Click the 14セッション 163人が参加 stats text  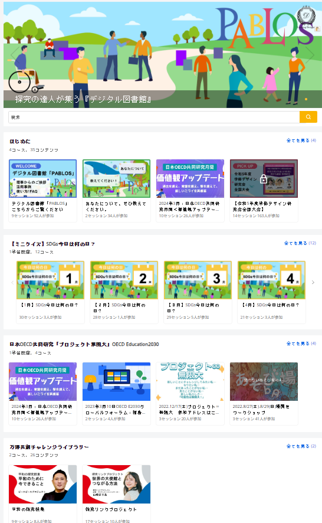[256, 216]
